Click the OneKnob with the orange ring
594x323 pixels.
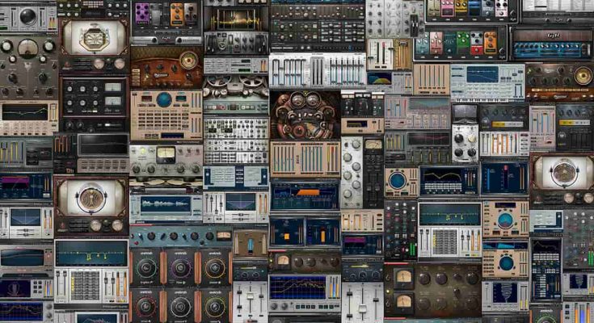(x=215, y=268)
